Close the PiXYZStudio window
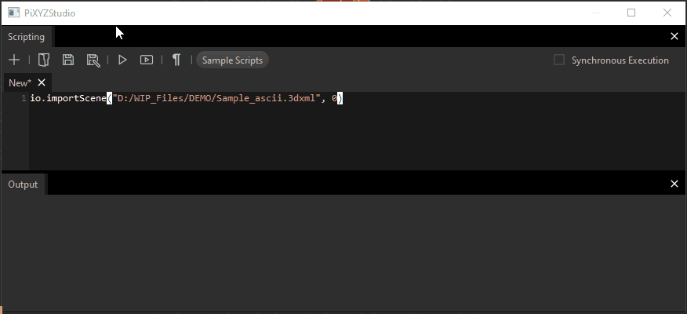This screenshot has height=314, width=687. (667, 13)
